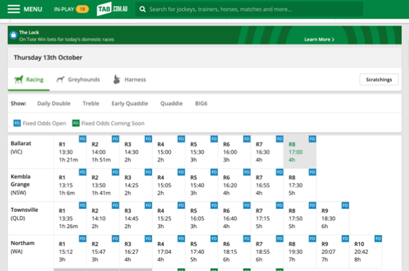Open Northam R9 20:07 race
409x271 pixels.
coord(333,252)
